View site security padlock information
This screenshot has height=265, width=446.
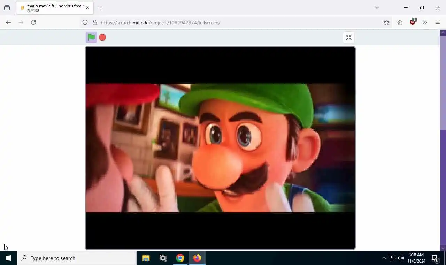click(94, 23)
